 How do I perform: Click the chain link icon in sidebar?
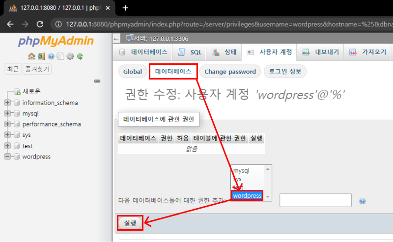pos(97,81)
